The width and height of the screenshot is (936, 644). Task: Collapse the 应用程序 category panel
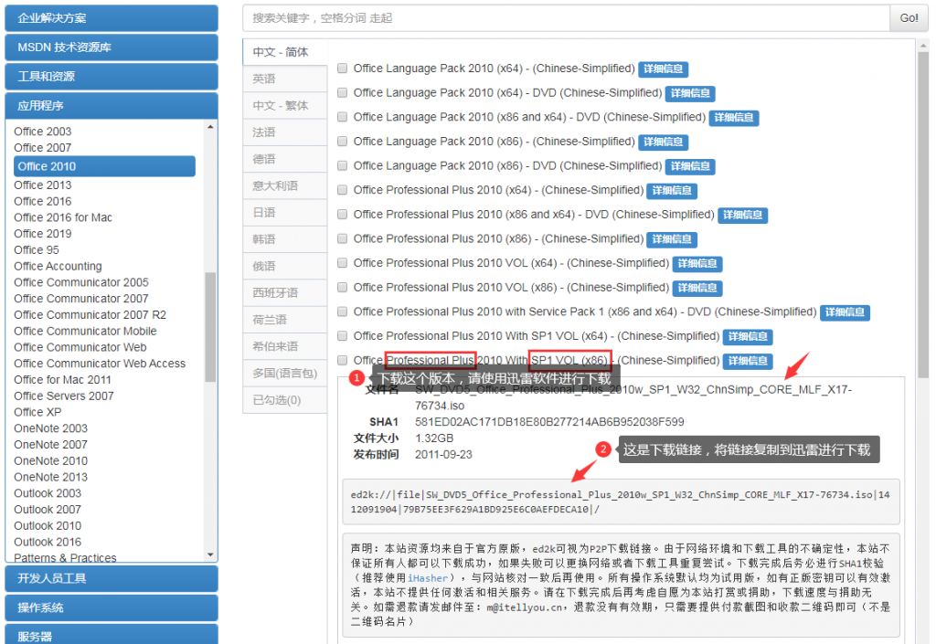pyautogui.click(x=111, y=106)
